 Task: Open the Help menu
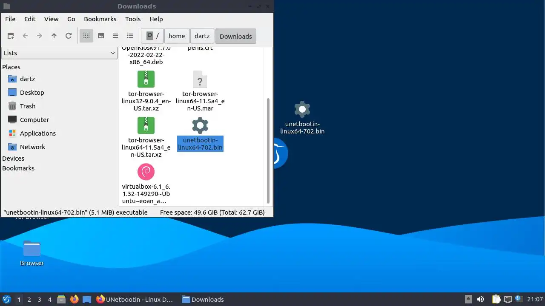click(x=156, y=19)
